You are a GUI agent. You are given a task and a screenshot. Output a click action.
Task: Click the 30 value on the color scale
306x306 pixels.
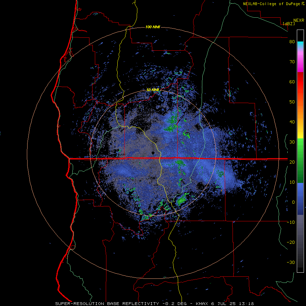292,142
